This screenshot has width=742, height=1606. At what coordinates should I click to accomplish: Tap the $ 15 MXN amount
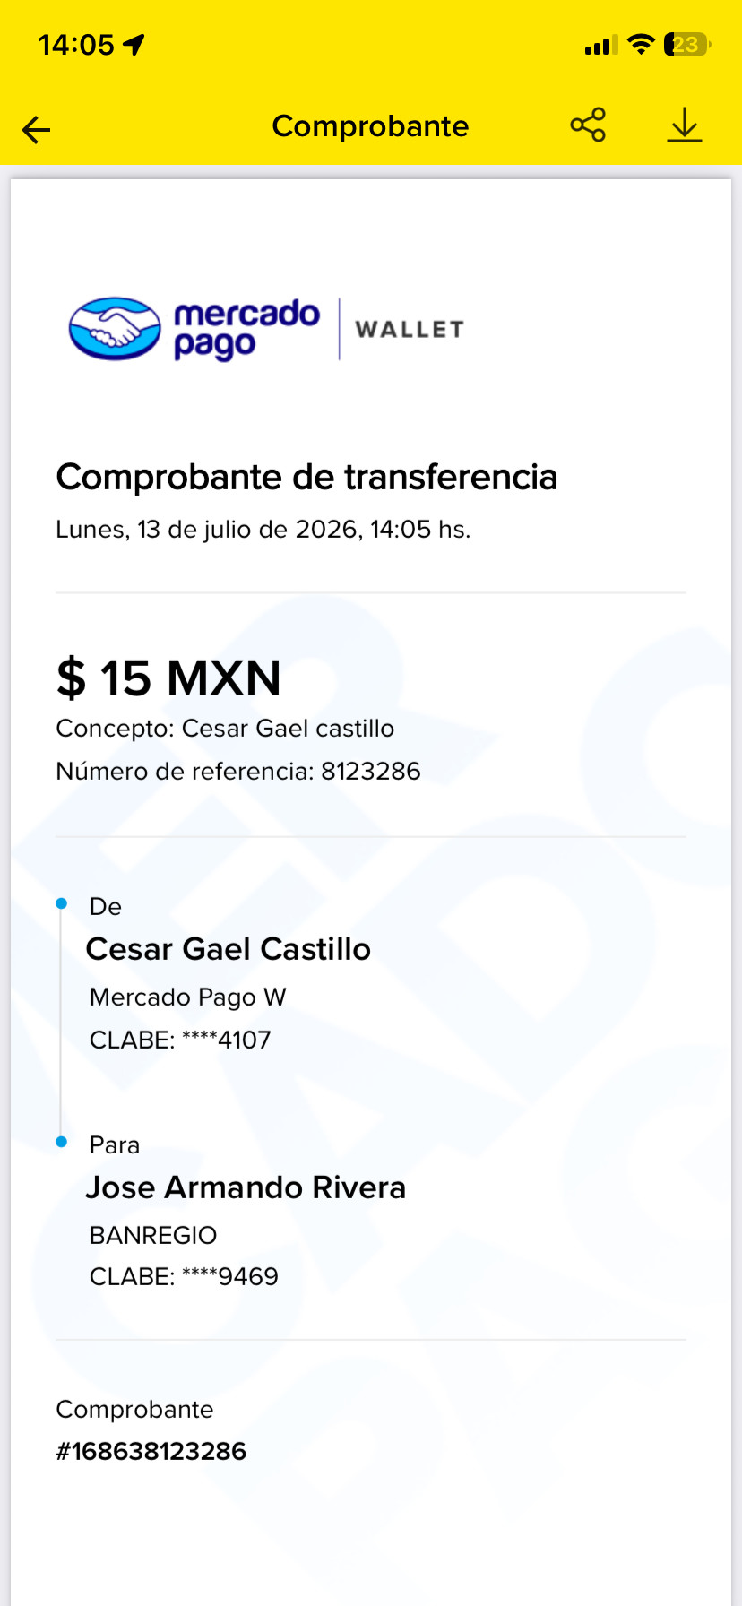168,678
